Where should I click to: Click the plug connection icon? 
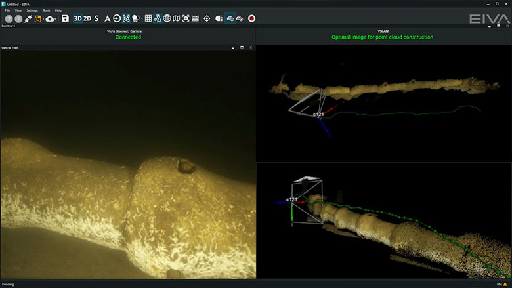click(28, 18)
